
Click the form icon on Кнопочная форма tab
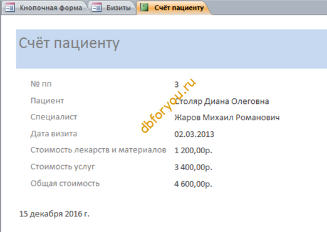click(x=10, y=8)
